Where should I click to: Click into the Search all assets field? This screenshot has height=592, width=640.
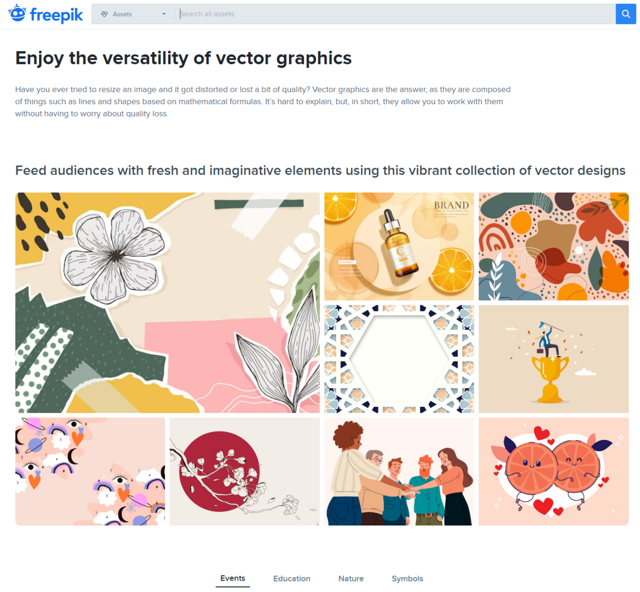[x=350, y=14]
